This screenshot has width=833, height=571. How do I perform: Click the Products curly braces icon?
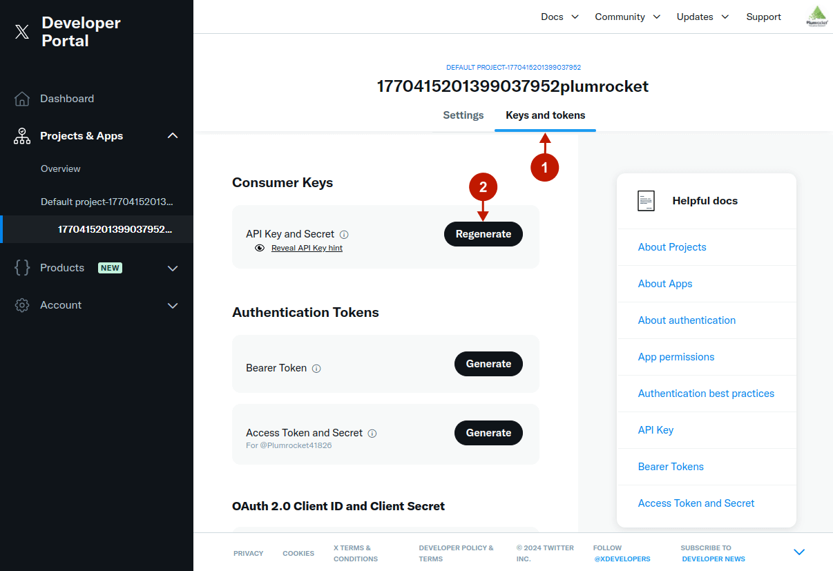pos(22,268)
